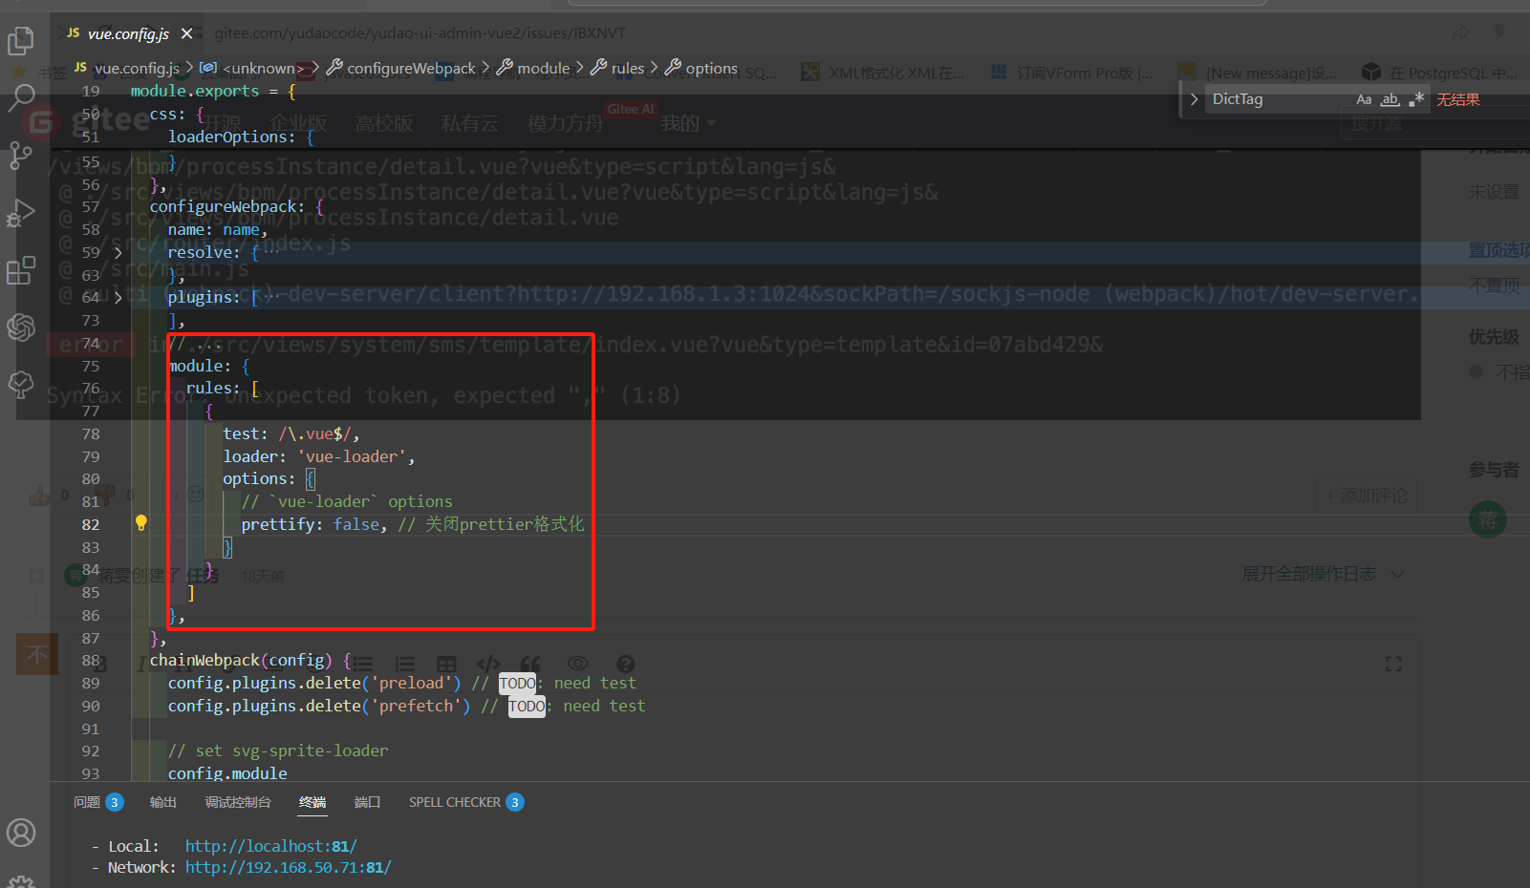The image size is (1530, 888).
Task: Click the 添加评论 button on Gitee page
Action: tap(1367, 495)
